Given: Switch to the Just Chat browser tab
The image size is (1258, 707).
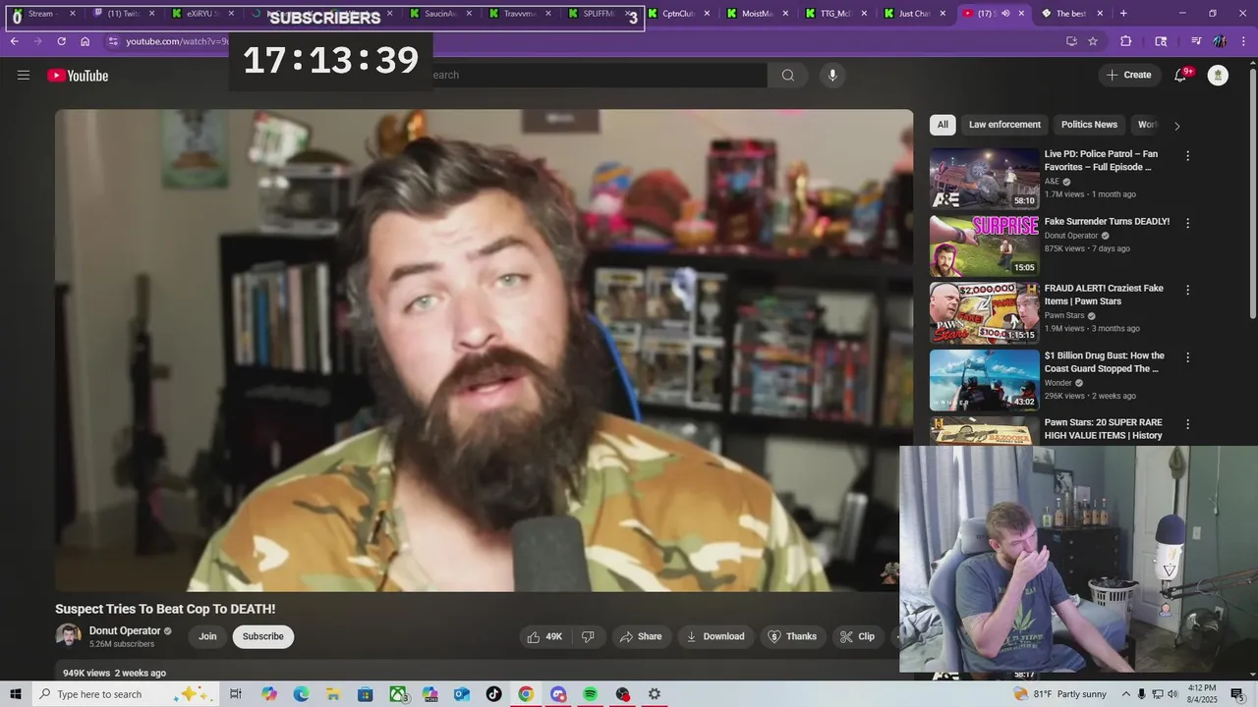Looking at the screenshot, I should pyautogui.click(x=915, y=14).
